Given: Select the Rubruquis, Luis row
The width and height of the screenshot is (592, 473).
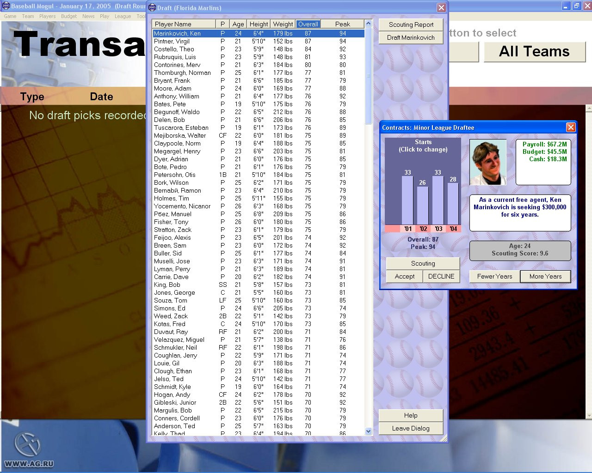Looking at the screenshot, I should click(259, 57).
